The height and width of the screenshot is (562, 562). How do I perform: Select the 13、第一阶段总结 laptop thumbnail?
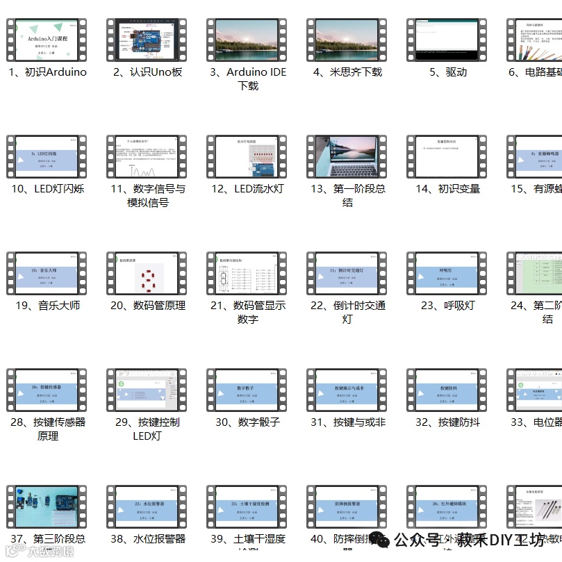point(347,156)
